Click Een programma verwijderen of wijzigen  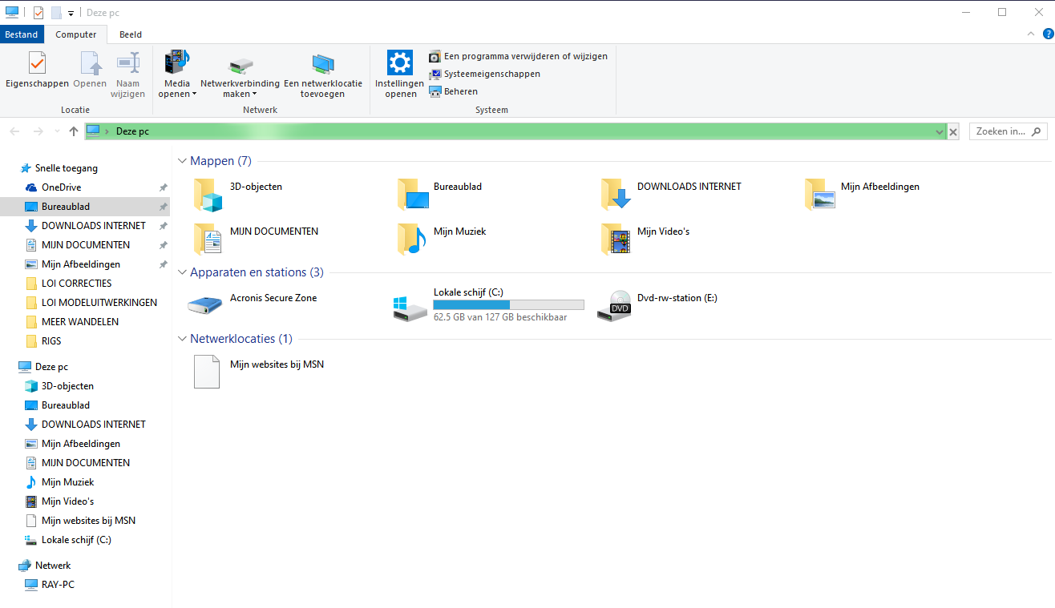pyautogui.click(x=525, y=56)
